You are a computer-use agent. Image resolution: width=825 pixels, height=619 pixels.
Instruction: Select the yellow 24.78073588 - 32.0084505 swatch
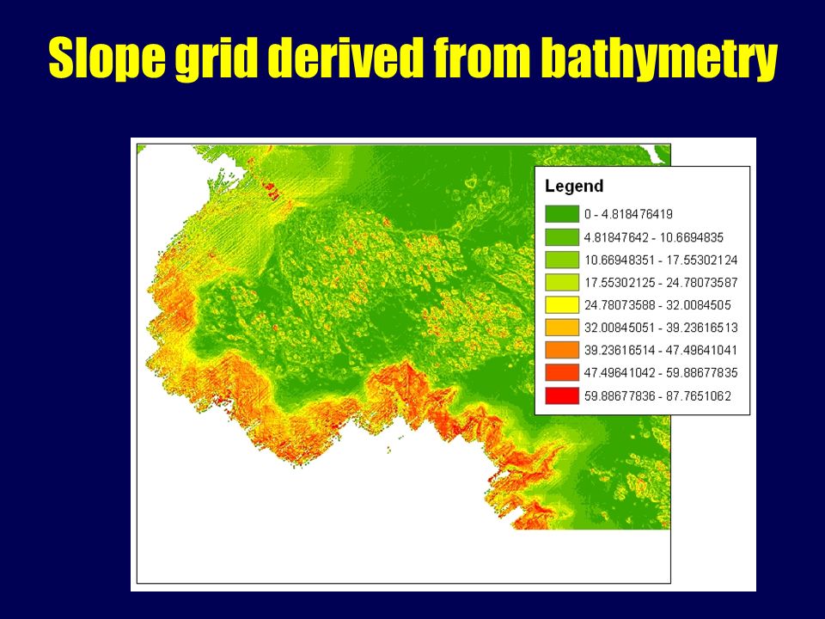(x=562, y=305)
